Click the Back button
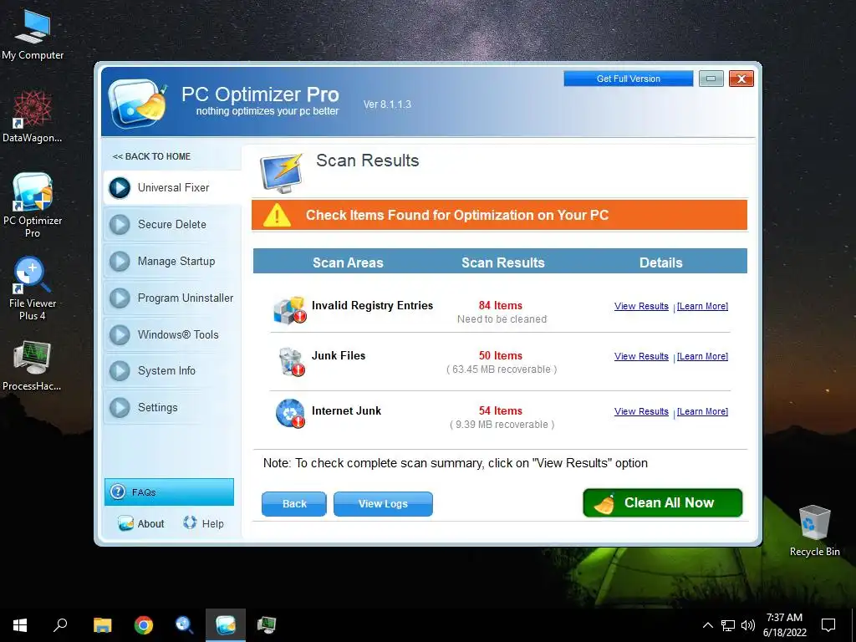The width and height of the screenshot is (856, 642). click(x=294, y=504)
